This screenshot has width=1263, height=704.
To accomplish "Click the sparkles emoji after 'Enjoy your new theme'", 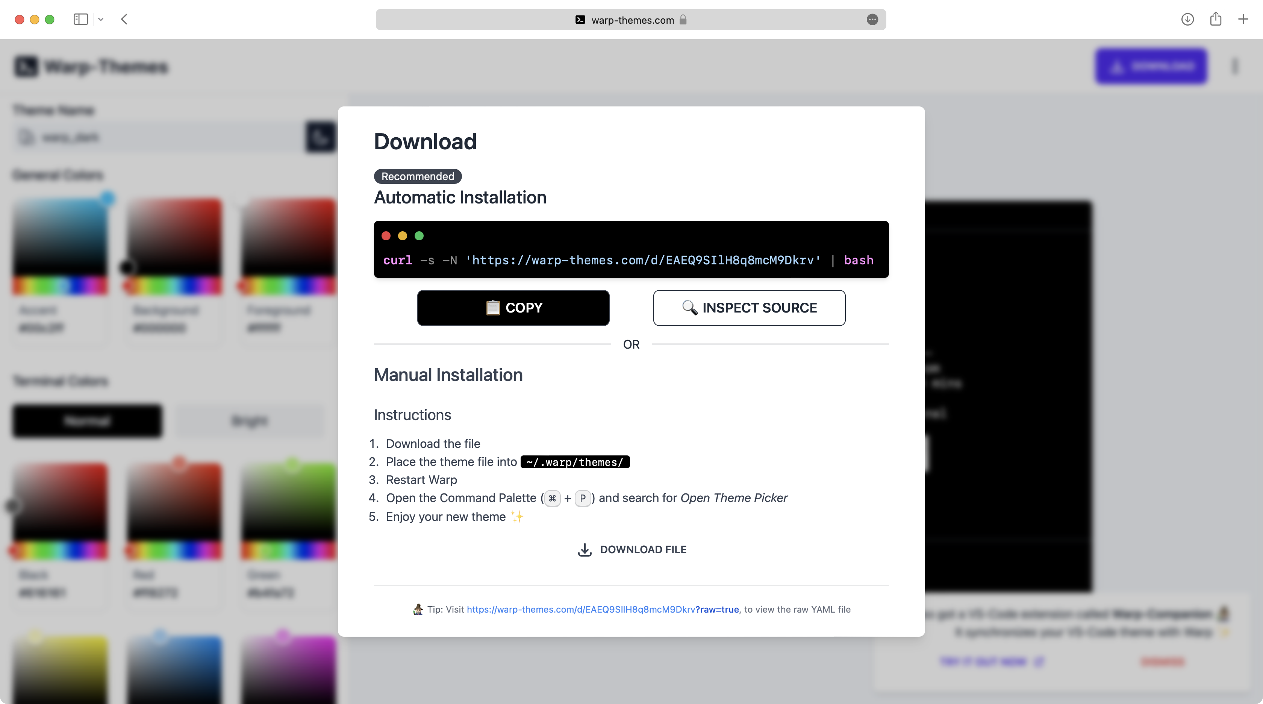I will (517, 517).
